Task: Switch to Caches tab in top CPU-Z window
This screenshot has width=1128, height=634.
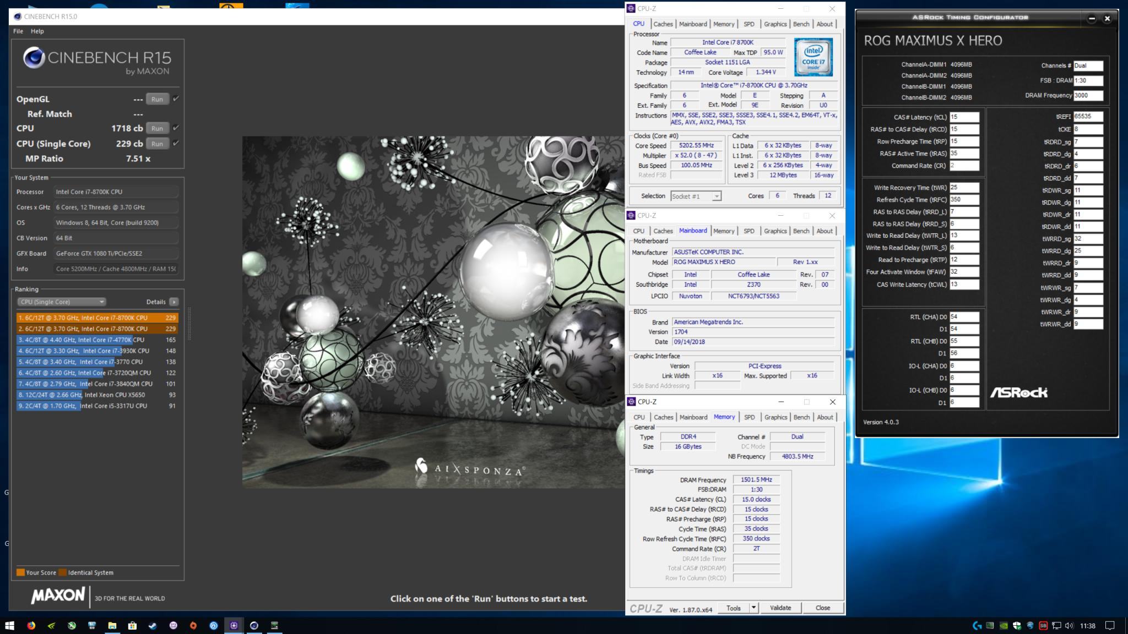Action: [663, 24]
